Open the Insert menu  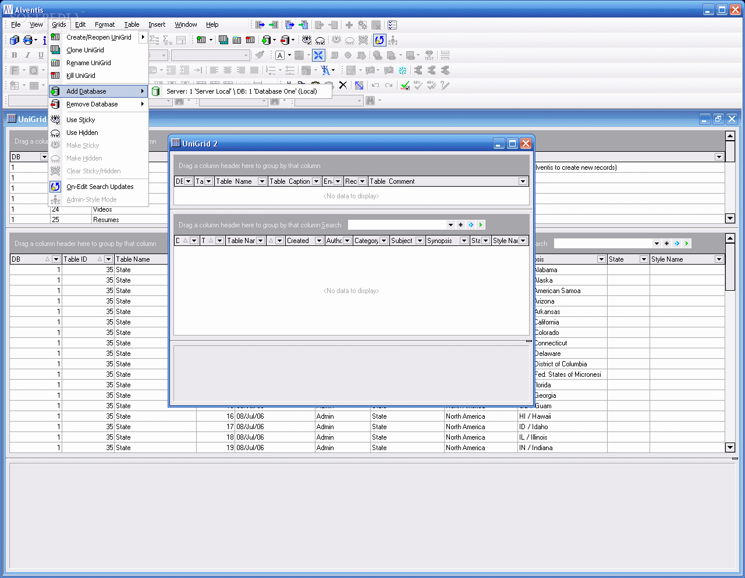coord(157,24)
